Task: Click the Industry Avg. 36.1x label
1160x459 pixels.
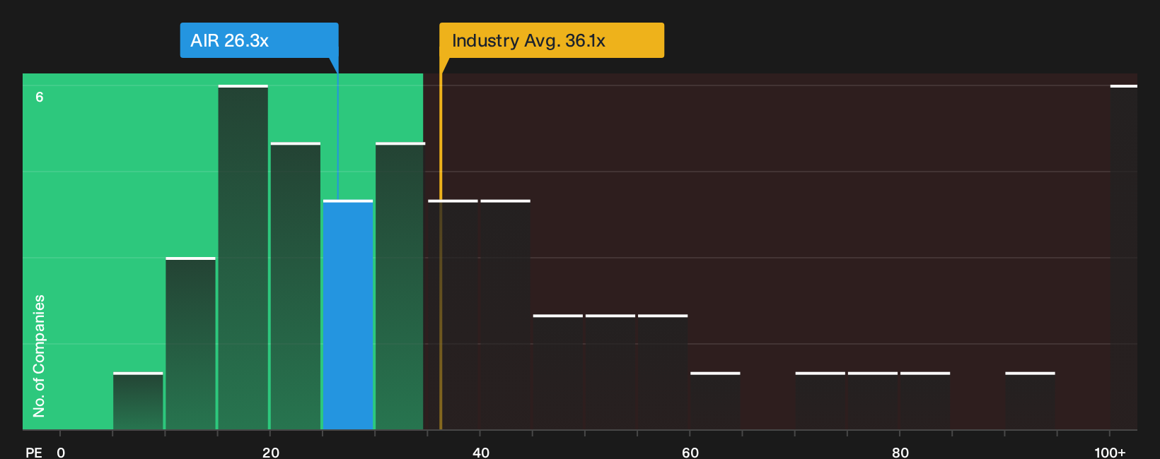Action: [x=552, y=40]
